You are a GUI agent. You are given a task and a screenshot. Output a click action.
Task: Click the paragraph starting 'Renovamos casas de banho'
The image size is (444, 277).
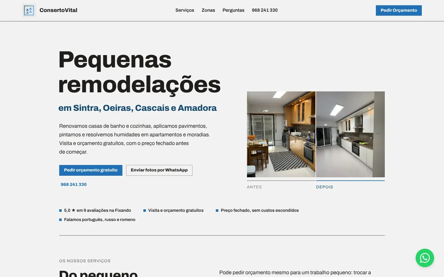coord(135,139)
